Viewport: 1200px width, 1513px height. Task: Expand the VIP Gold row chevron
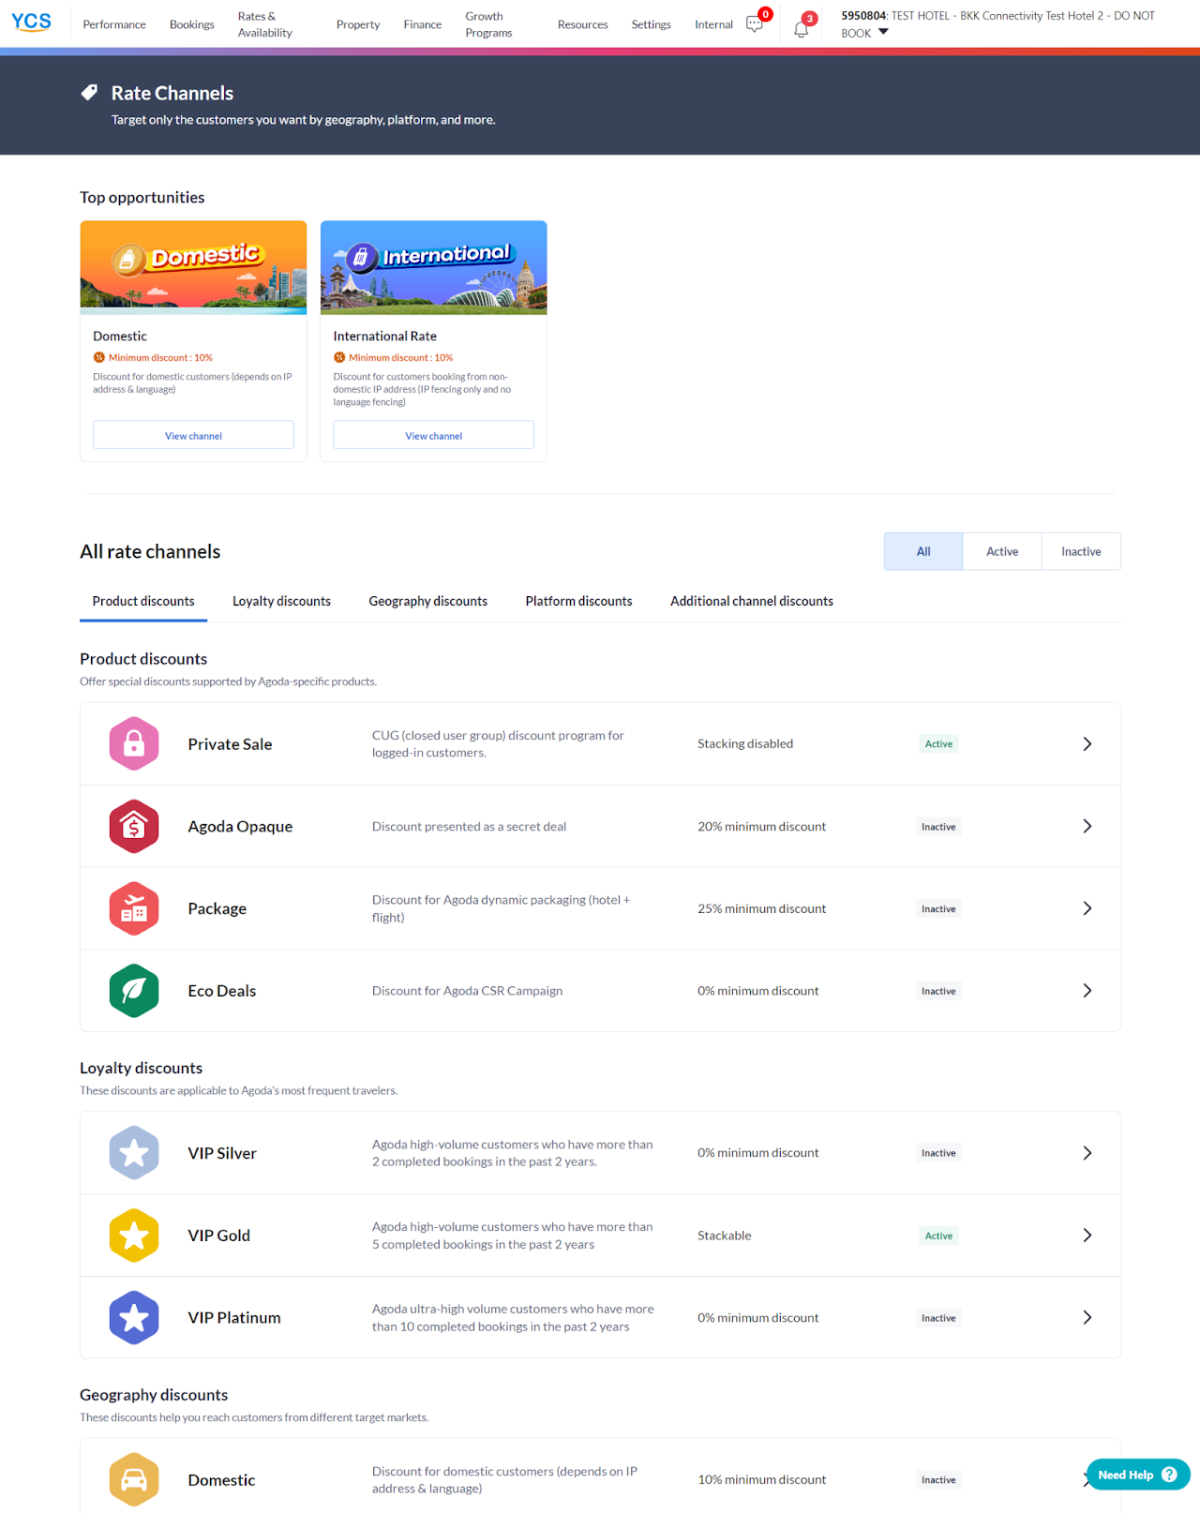(1087, 1236)
